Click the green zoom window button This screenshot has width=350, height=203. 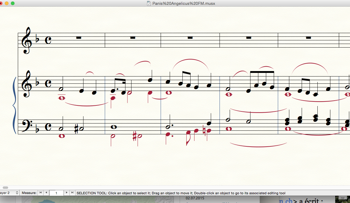13,3
